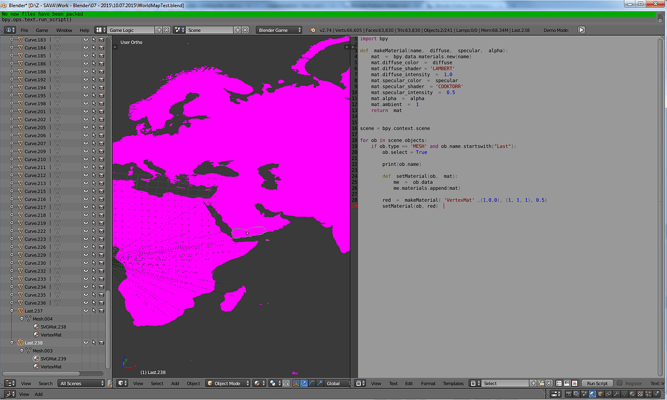667x400 pixels.
Task: Delete the Game Logic screen layout
Action: 167,30
